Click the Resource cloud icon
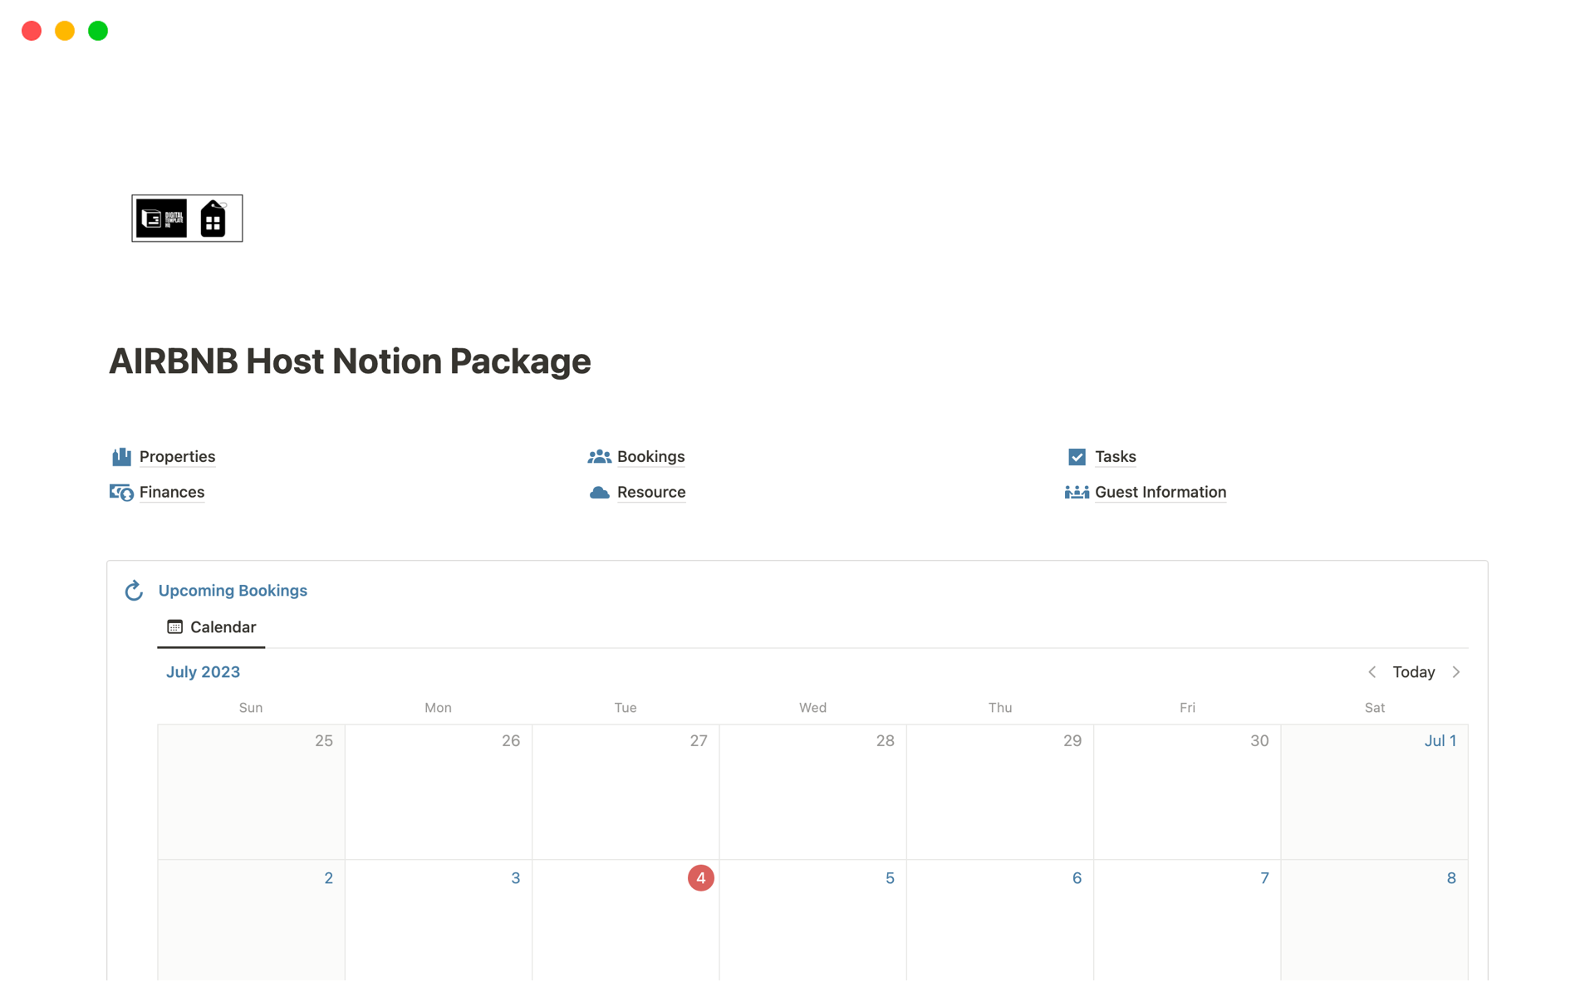 (599, 493)
